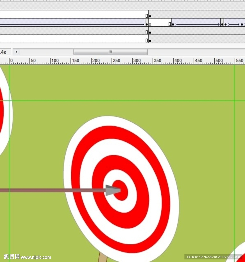
Task: Select the keyframe dot in the bottom layer
Action: 150,41
